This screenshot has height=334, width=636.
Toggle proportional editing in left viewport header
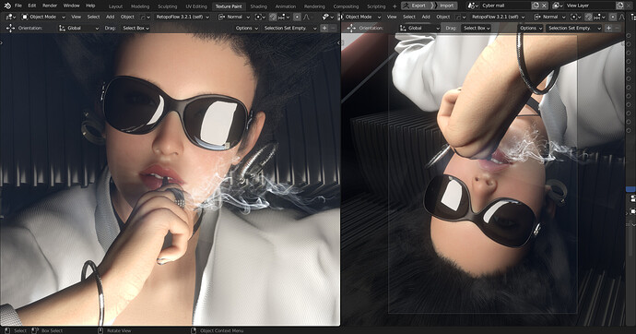pos(298,17)
